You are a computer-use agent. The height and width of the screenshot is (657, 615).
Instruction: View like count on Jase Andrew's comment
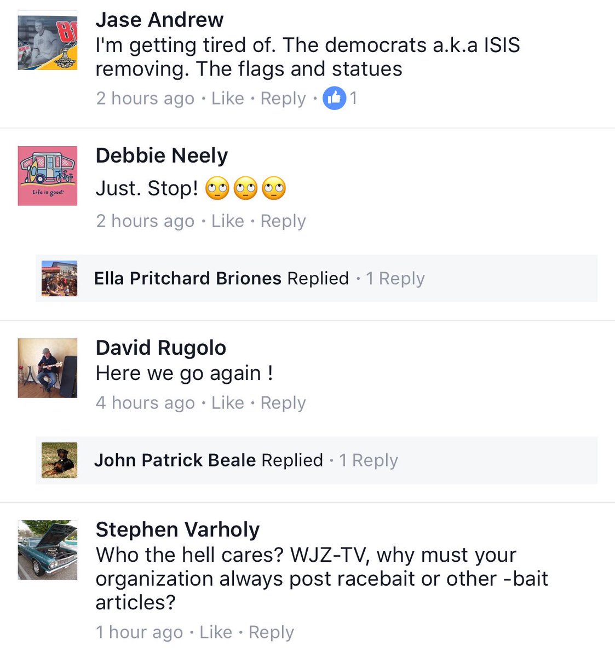click(x=354, y=99)
